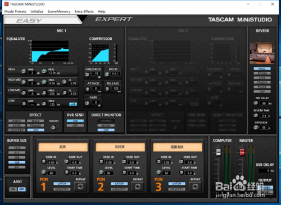The image size is (281, 205).
Task: Open the SceneMemory menu
Action: pyautogui.click(x=59, y=11)
